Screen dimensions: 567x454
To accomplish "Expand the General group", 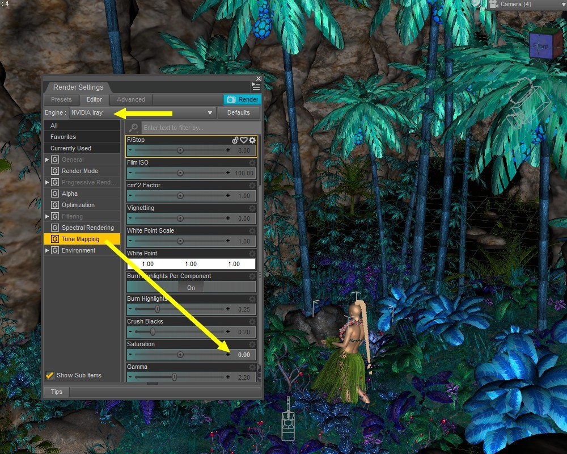I will (47, 159).
